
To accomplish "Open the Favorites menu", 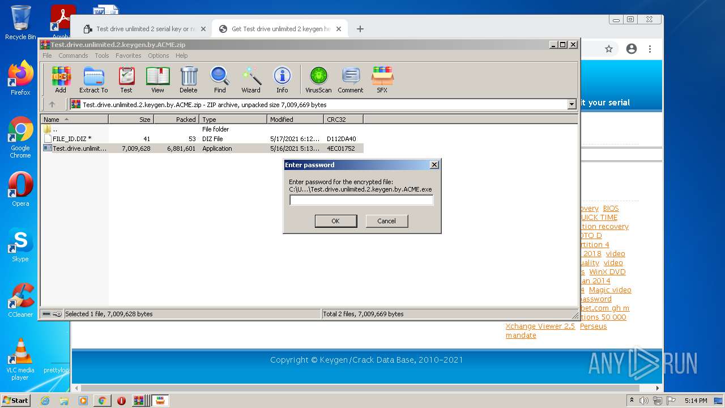I will click(x=129, y=56).
